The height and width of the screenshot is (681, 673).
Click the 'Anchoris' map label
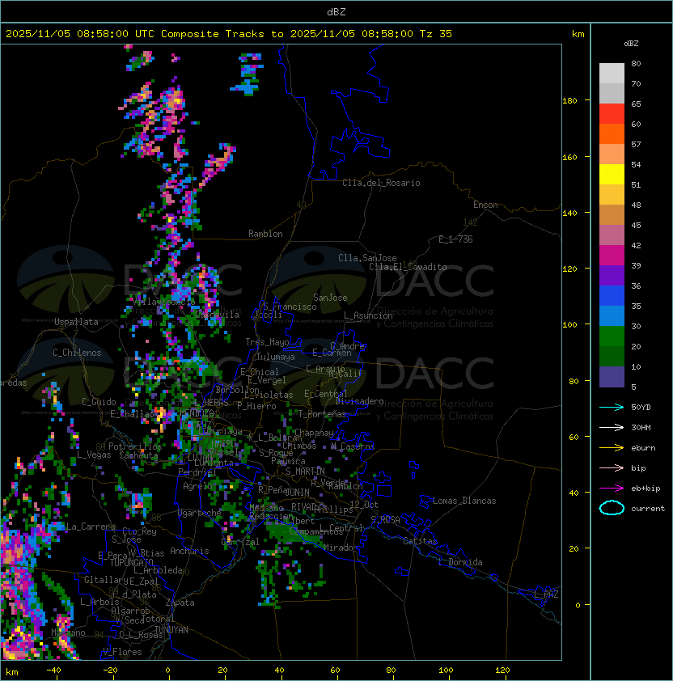click(189, 551)
